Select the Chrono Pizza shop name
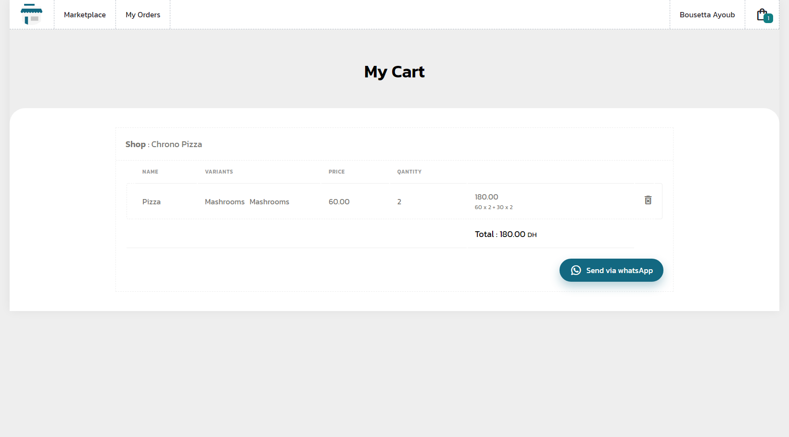 click(x=177, y=144)
